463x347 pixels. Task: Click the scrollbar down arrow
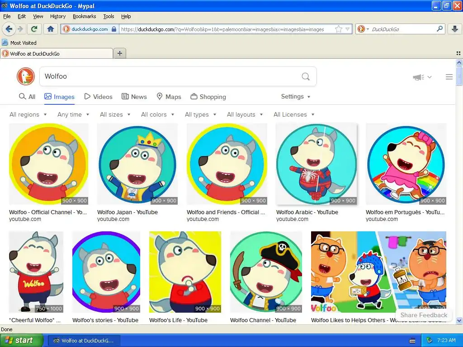(459, 321)
